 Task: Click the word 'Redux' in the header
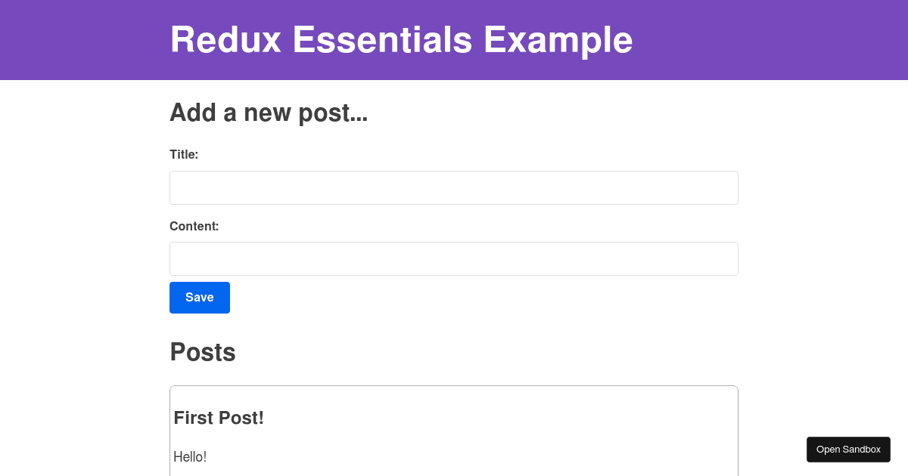225,39
